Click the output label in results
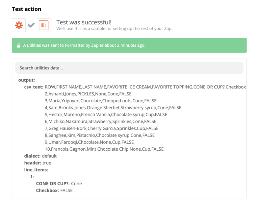This screenshot has height=202, width=258. pyautogui.click(x=26, y=80)
